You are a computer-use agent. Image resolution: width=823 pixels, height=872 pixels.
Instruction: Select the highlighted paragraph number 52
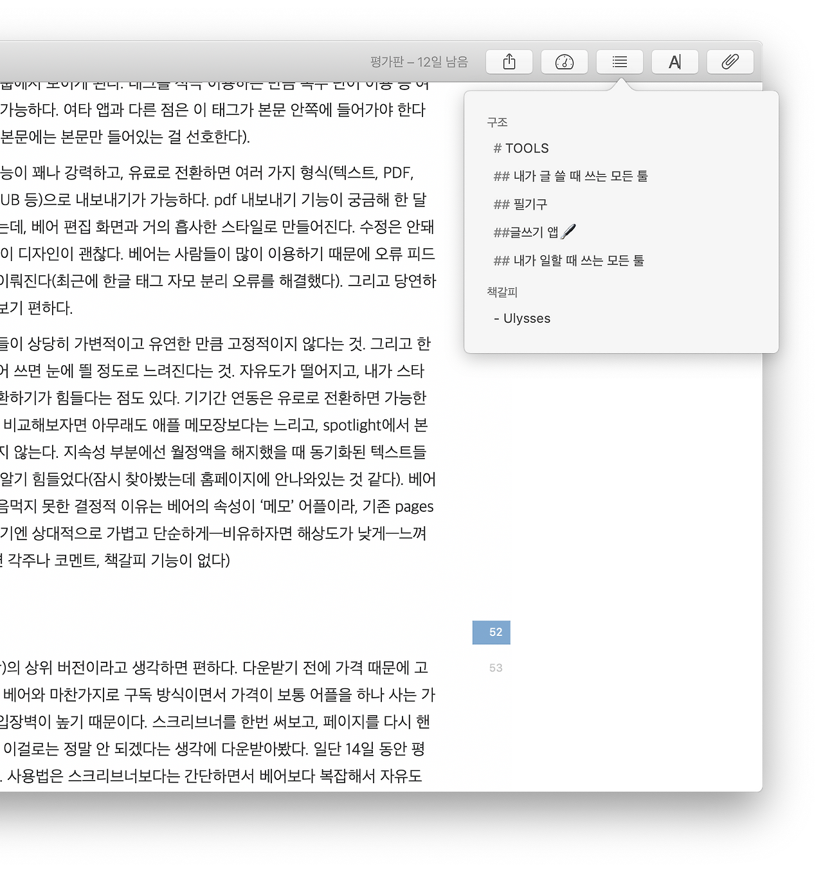[492, 632]
